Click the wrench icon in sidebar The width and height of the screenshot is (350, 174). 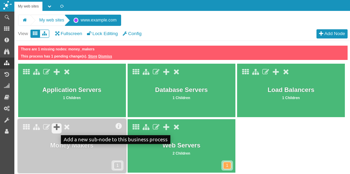pyautogui.click(x=7, y=120)
